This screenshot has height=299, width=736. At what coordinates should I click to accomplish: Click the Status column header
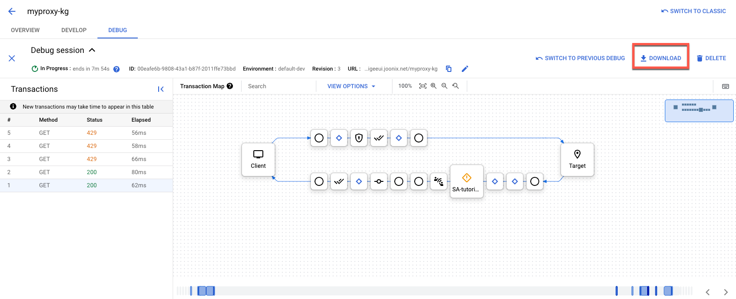(x=95, y=120)
